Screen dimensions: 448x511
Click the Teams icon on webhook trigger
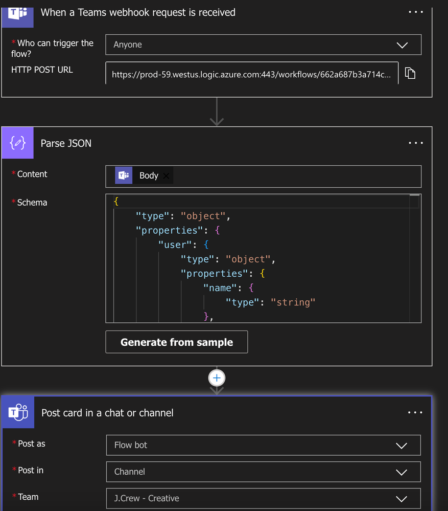(17, 15)
